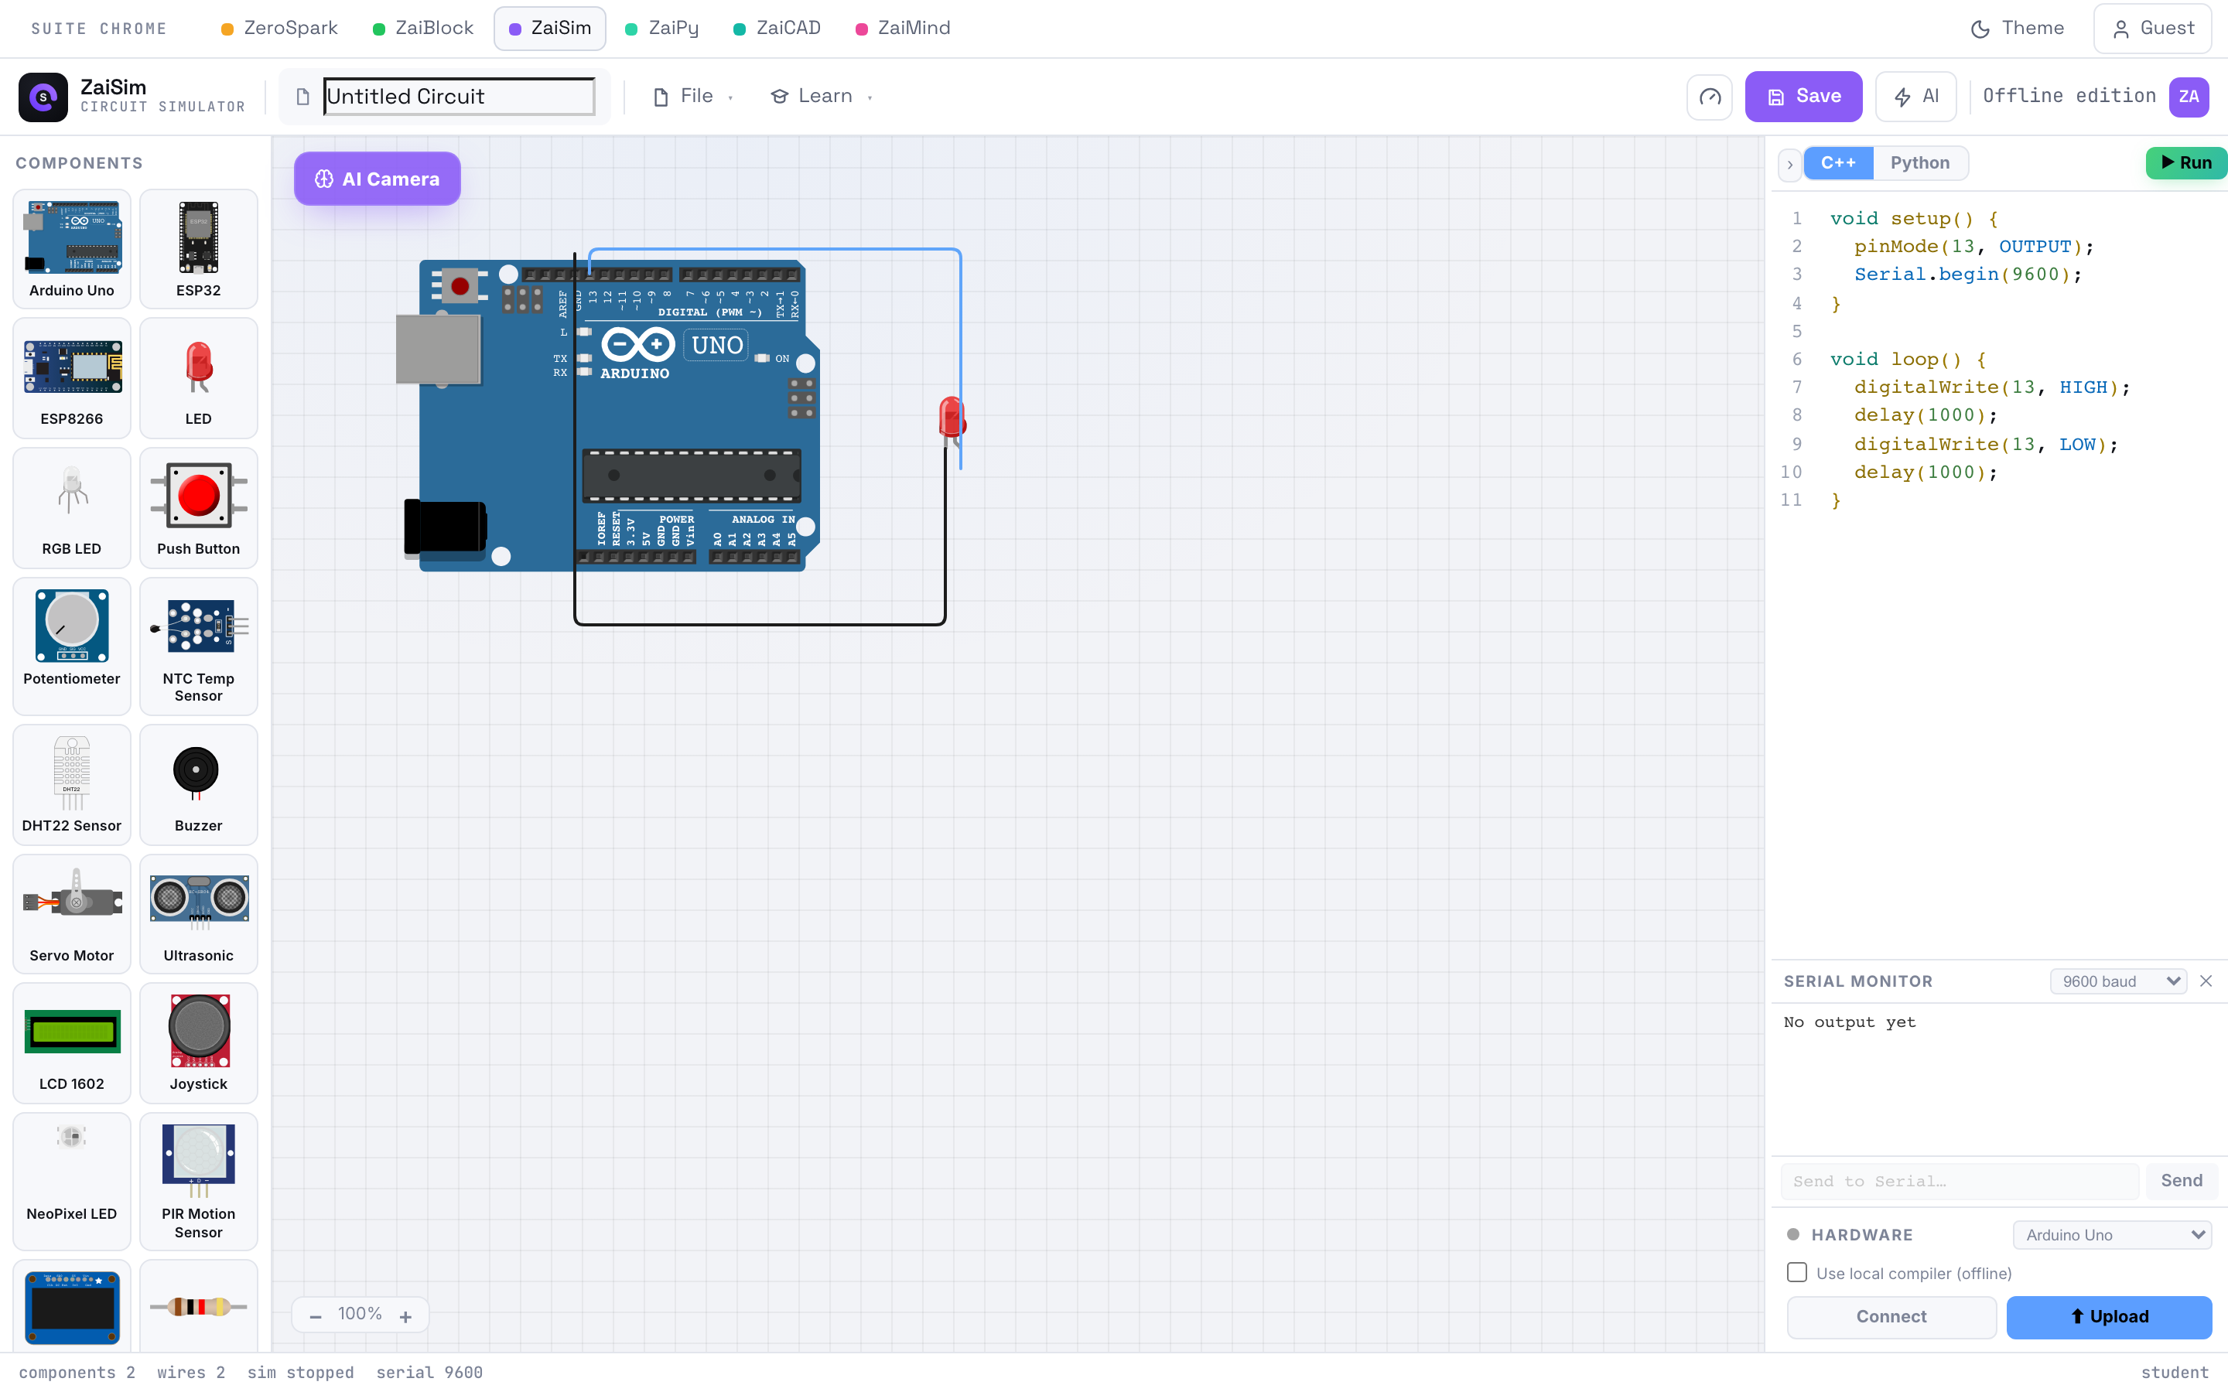2228x1392 pixels.
Task: Select the RGB LED component
Action: point(72,507)
